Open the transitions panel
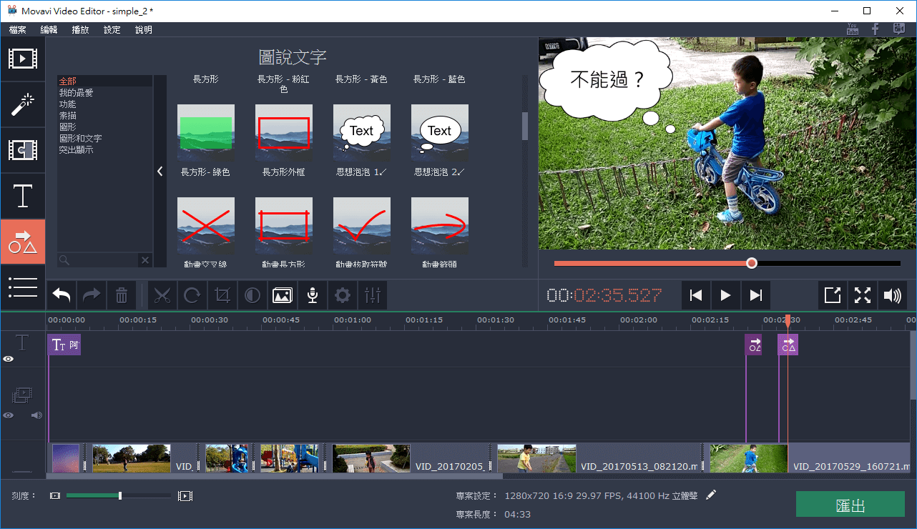 tap(23, 150)
